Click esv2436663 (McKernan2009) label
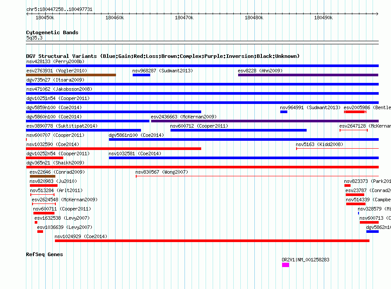This screenshot has width=391, height=289. (x=184, y=117)
